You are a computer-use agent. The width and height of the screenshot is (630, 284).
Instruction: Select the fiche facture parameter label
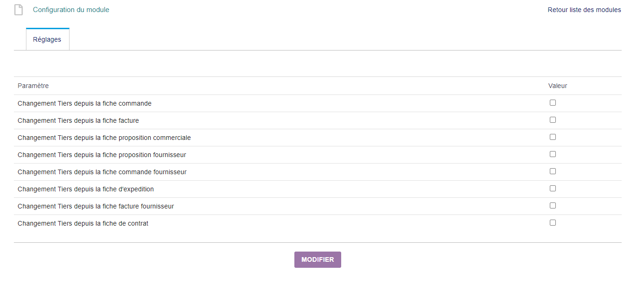(x=78, y=120)
